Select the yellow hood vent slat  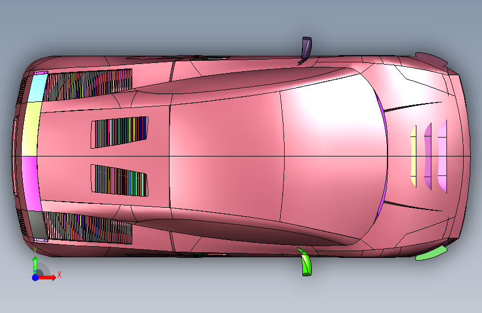point(414,156)
